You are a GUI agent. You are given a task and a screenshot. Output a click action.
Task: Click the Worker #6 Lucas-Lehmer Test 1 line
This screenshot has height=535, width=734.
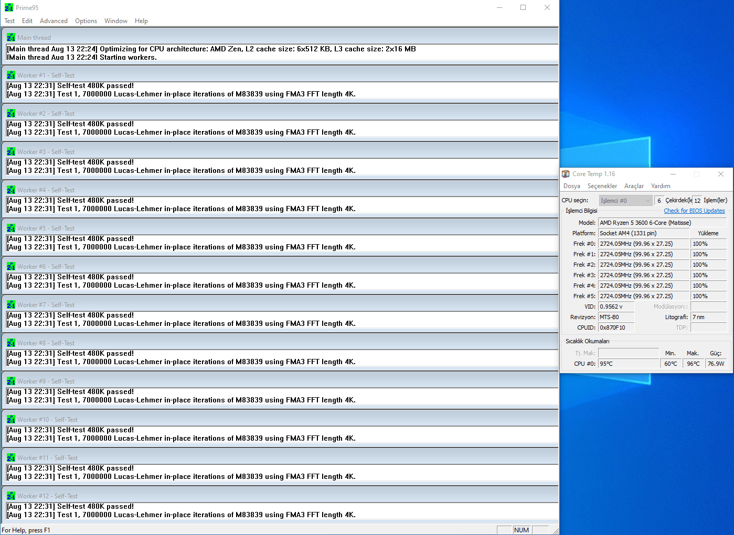pyautogui.click(x=182, y=286)
